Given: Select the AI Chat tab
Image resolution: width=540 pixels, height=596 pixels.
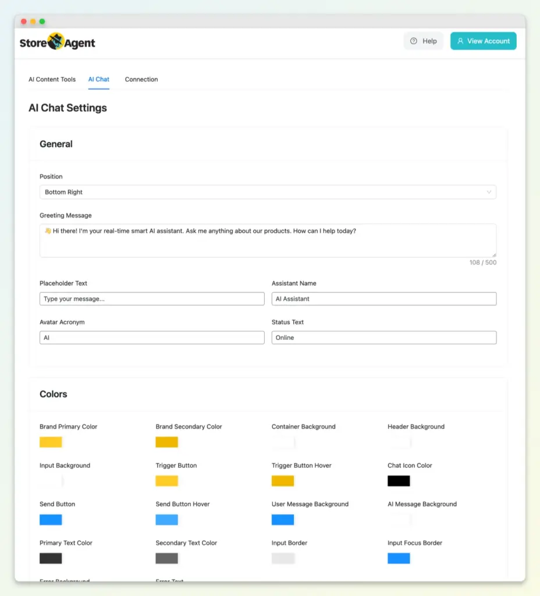Looking at the screenshot, I should [99, 79].
